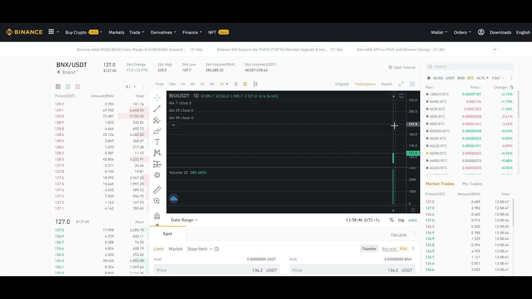The height and width of the screenshot is (299, 532).
Task: Open chart settings gear icon
Action: tap(413, 210)
